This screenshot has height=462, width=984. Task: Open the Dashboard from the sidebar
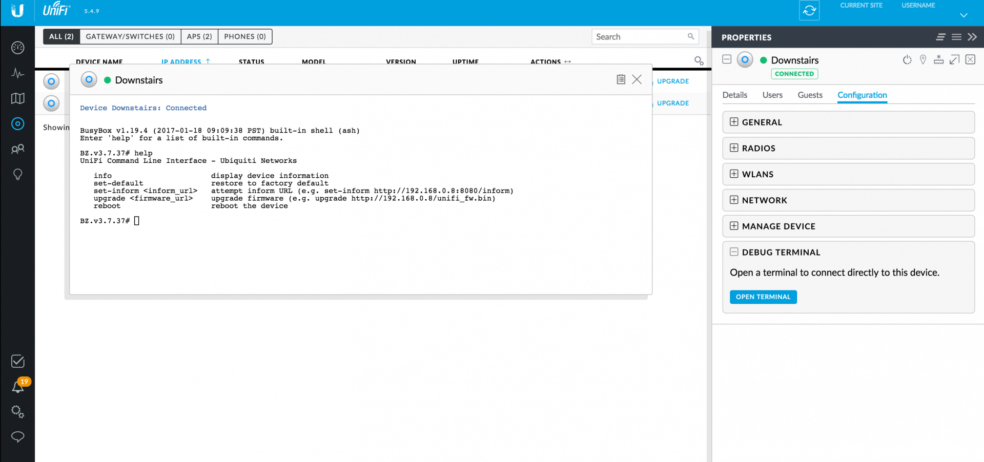tap(17, 48)
